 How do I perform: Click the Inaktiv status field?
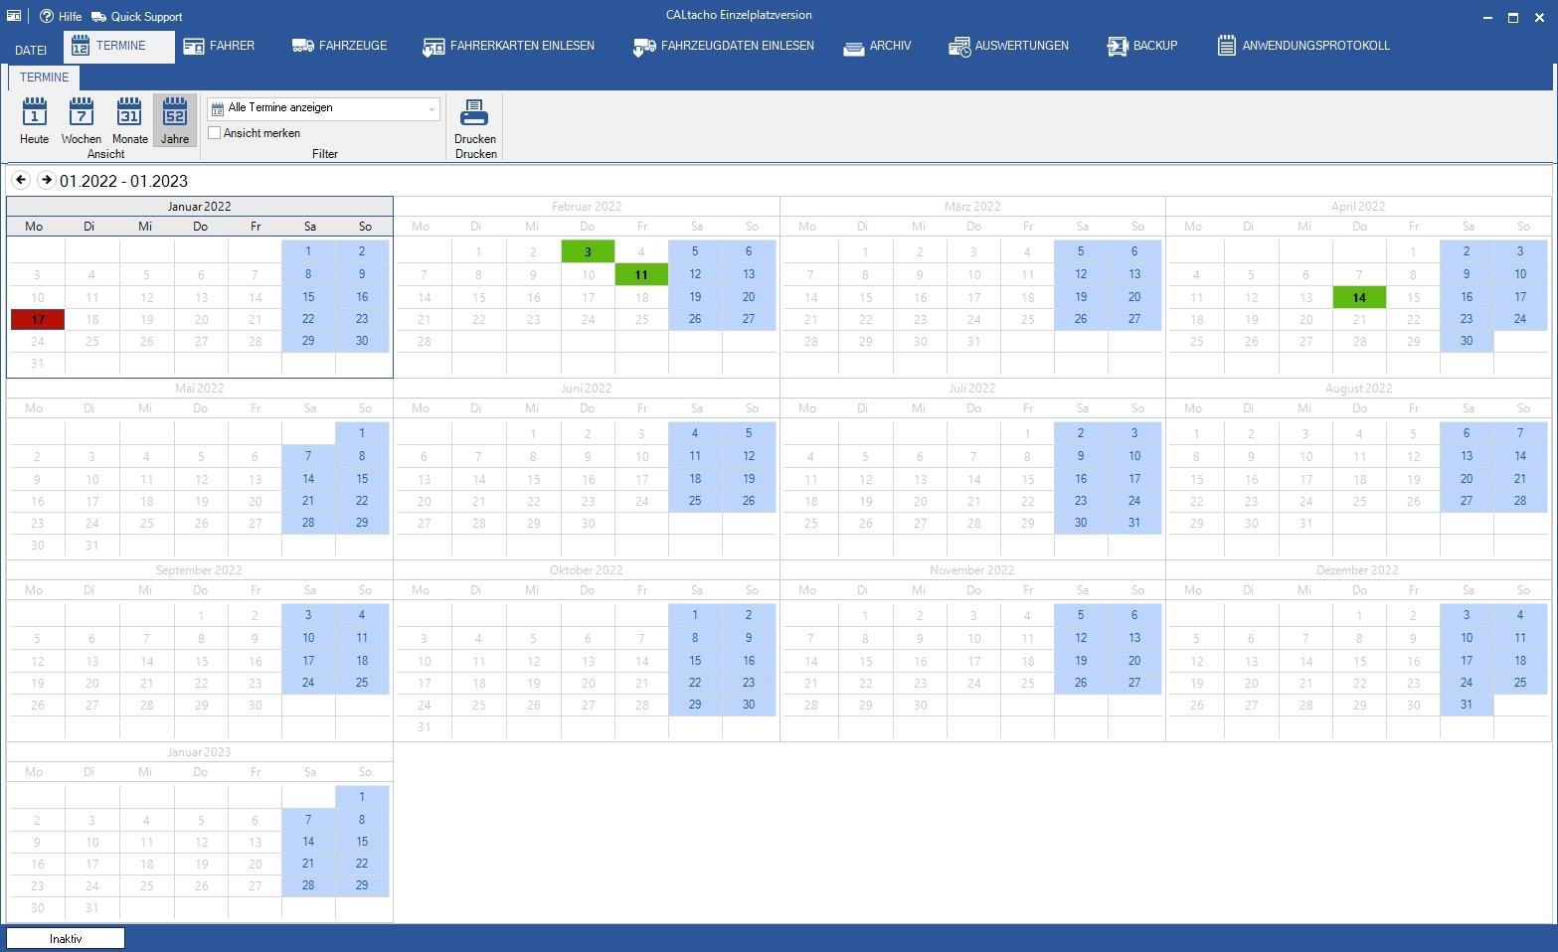click(66, 938)
